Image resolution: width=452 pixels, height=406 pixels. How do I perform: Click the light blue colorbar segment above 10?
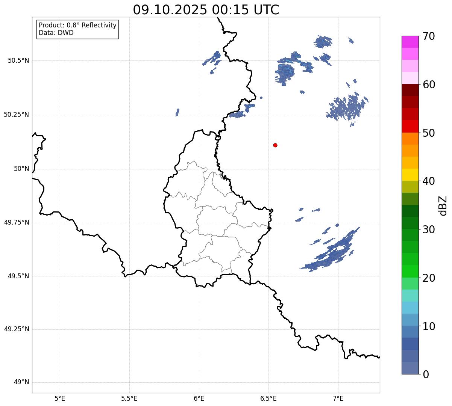(x=410, y=319)
